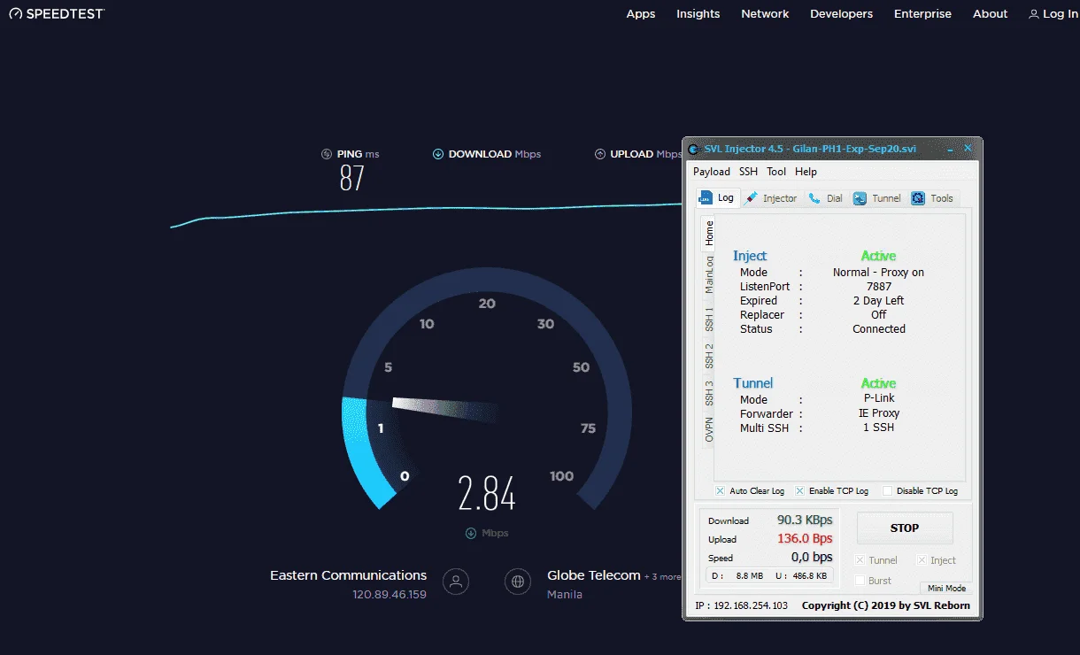Click the phone icon of the Dial tab

(x=814, y=198)
